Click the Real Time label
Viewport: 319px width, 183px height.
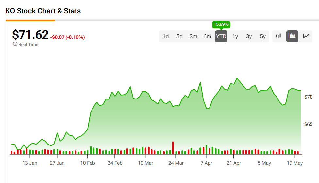(28, 44)
